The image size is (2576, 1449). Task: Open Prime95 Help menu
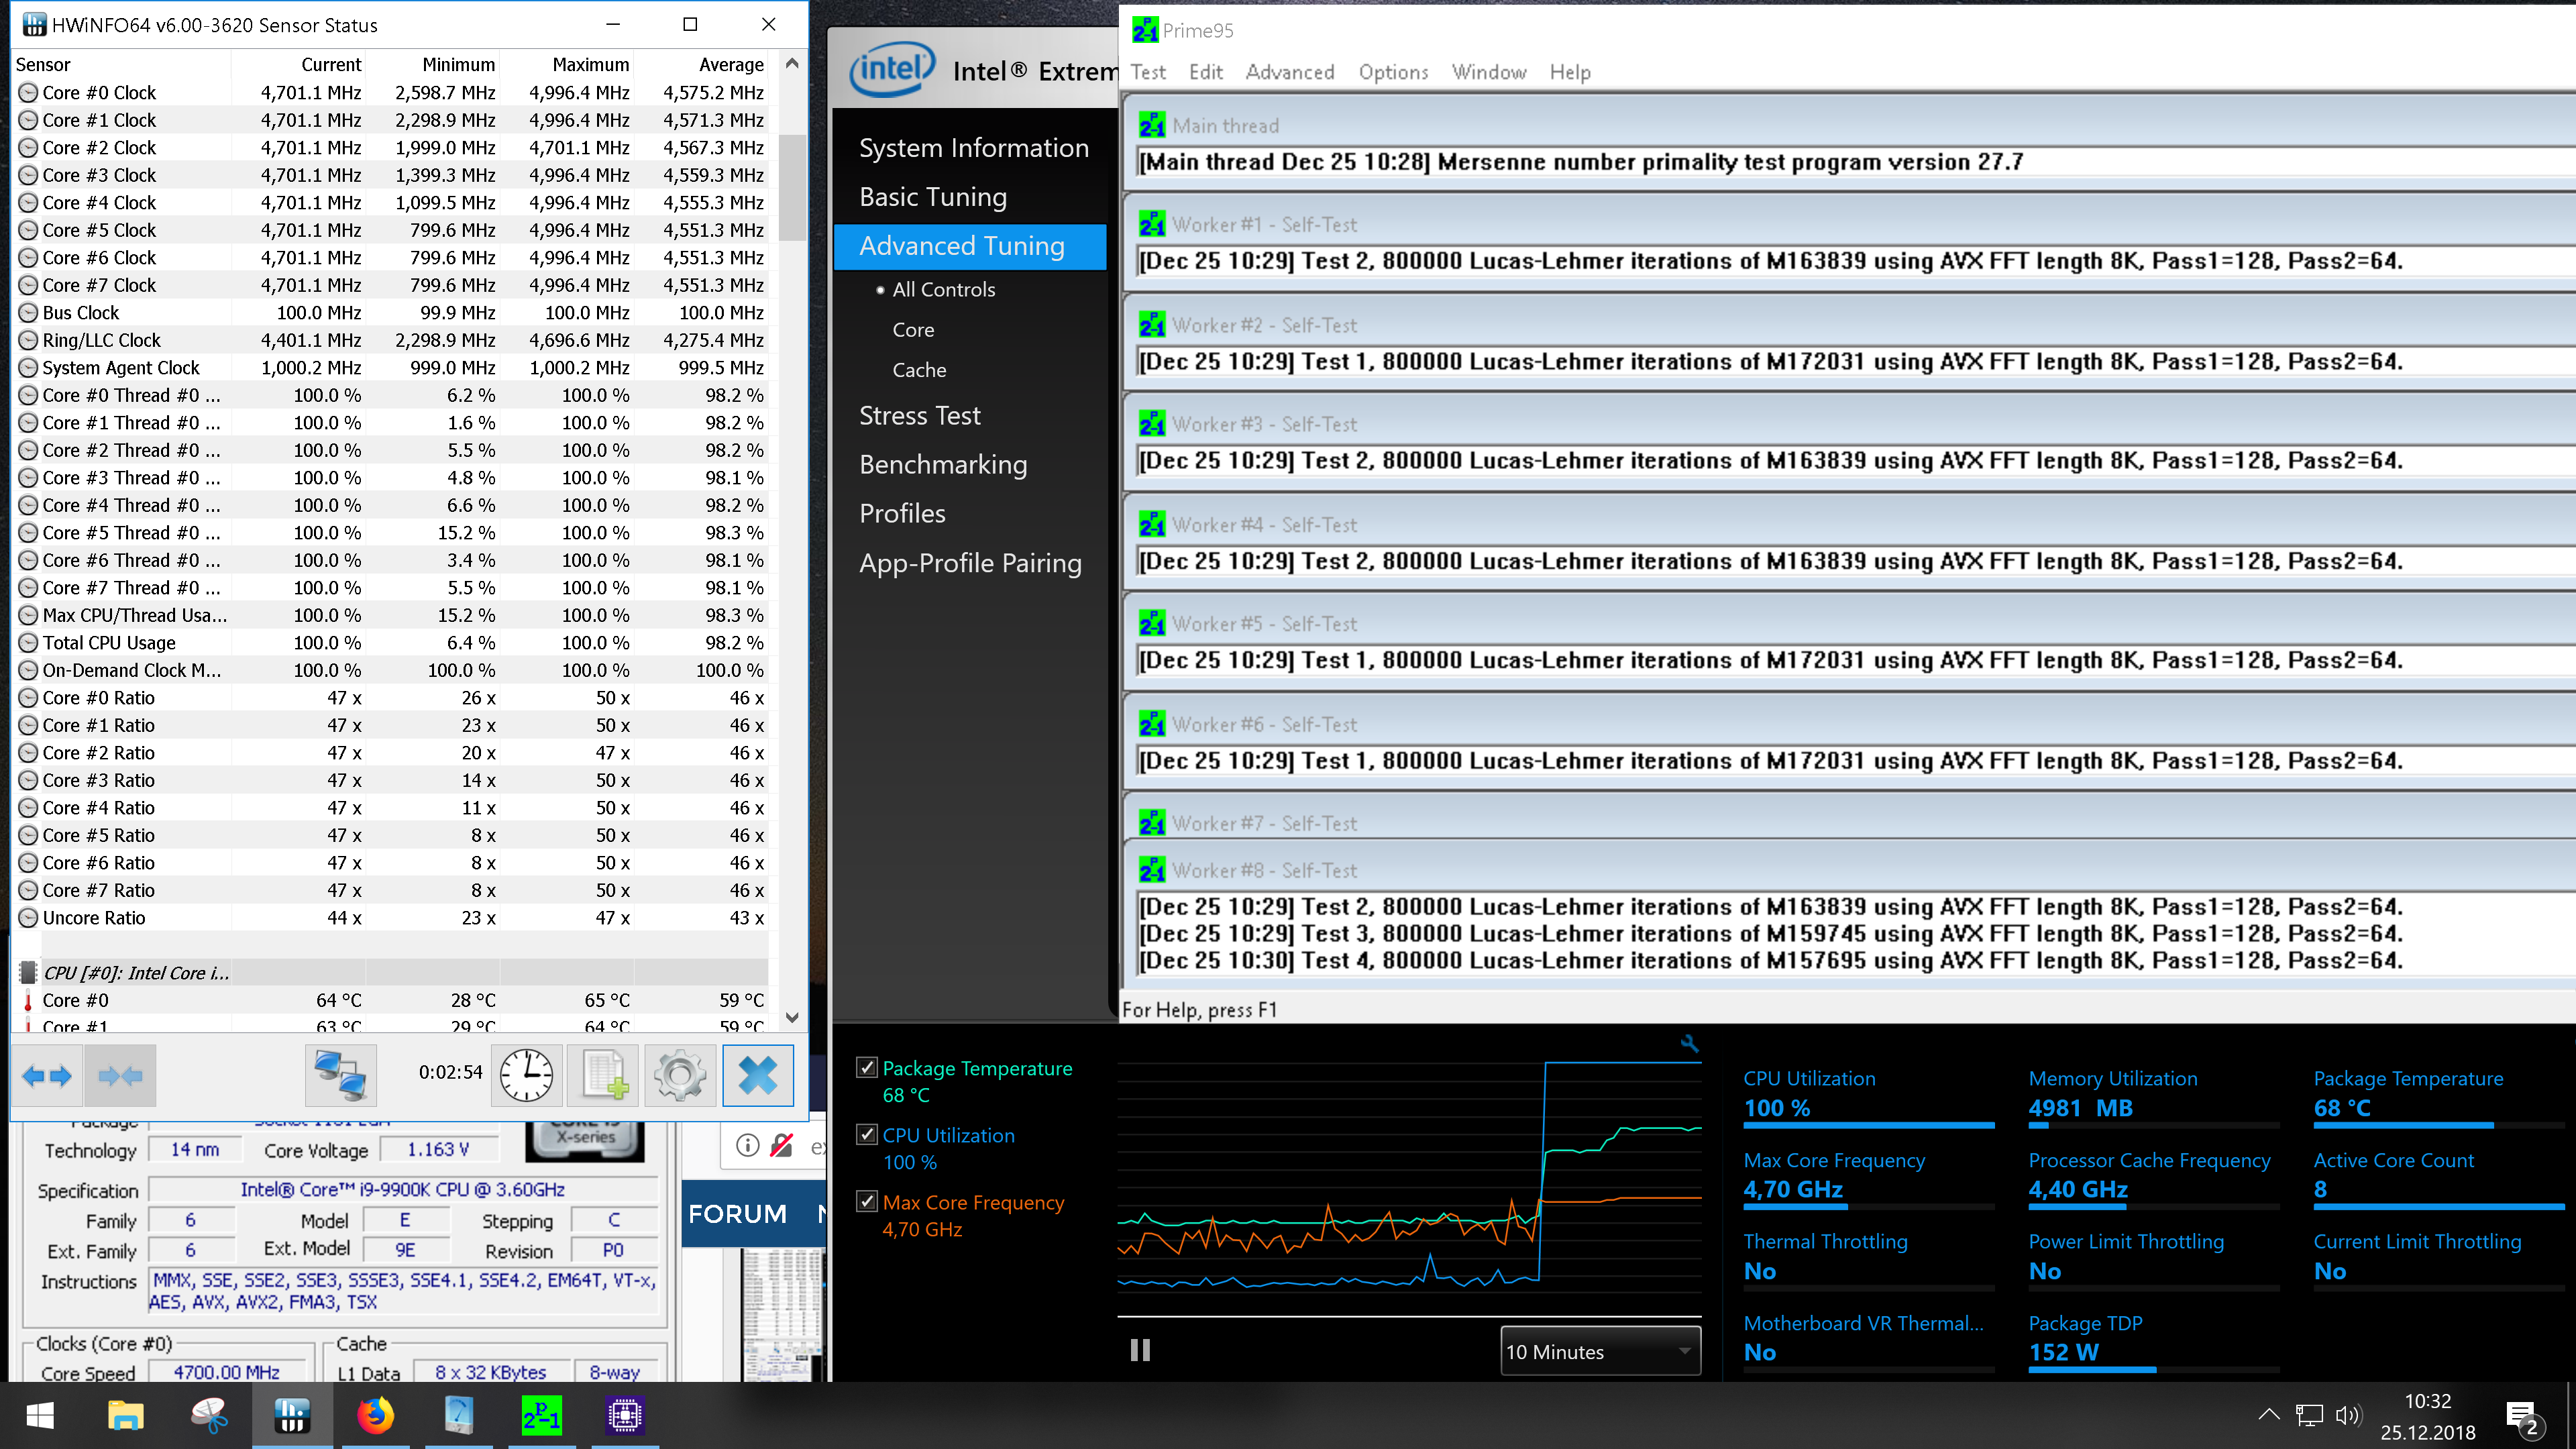[x=1570, y=72]
